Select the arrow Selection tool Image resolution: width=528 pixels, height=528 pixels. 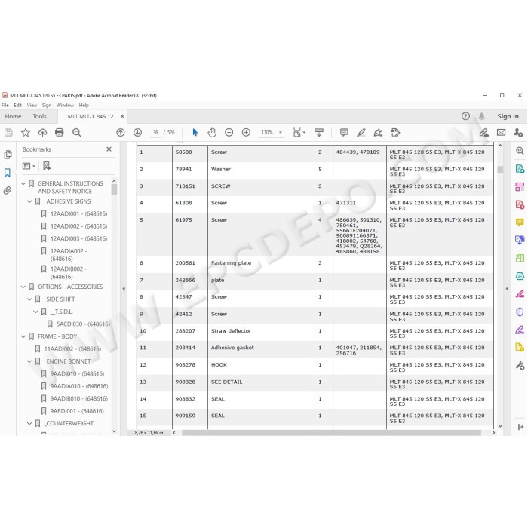pos(195,133)
